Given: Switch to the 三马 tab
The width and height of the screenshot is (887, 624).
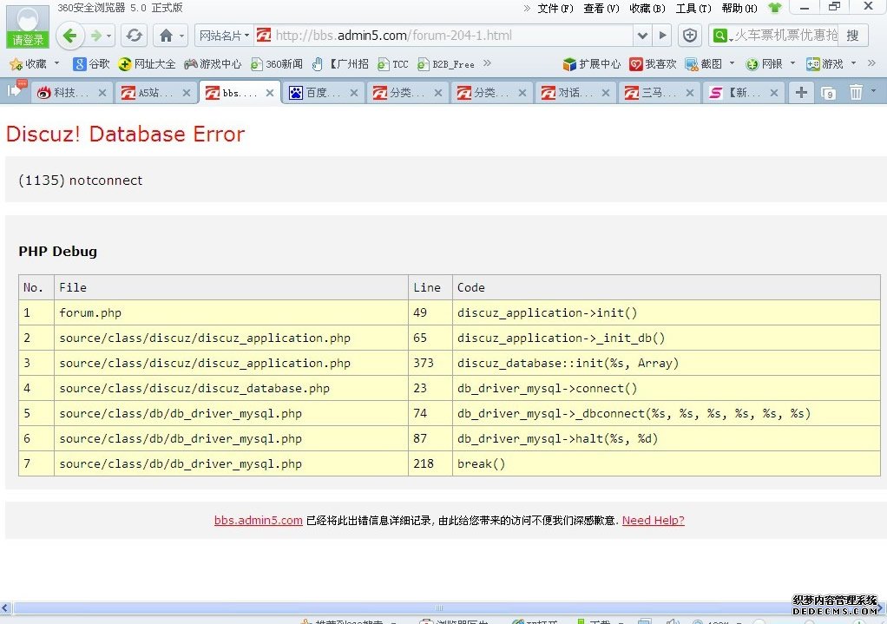Looking at the screenshot, I should pos(659,92).
